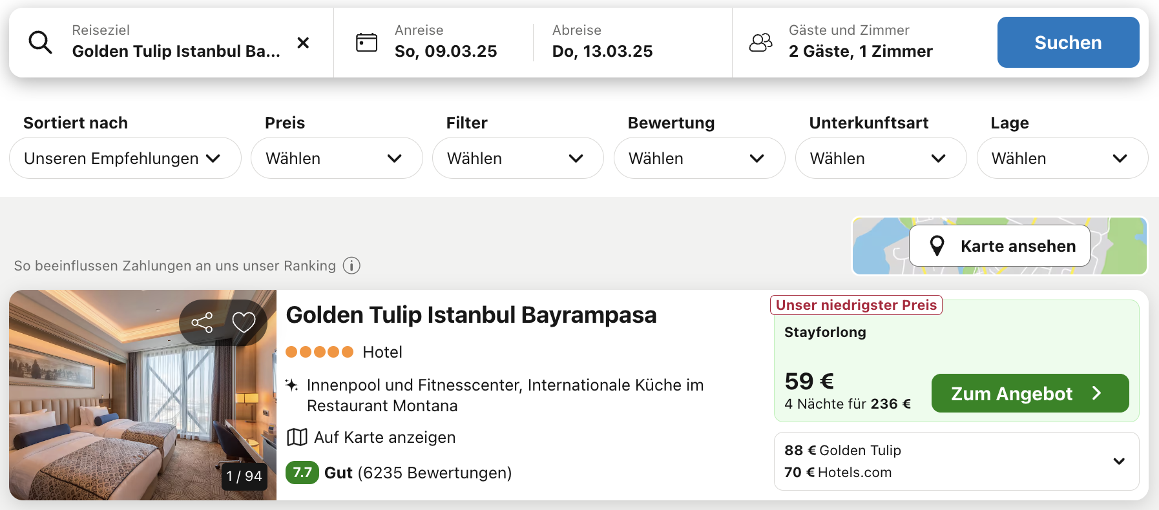
Task: Open the hotel room photo gallery
Action: point(143,395)
